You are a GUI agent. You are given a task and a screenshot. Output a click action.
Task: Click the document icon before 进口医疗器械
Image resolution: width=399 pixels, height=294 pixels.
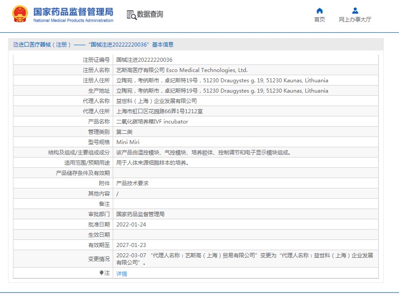click(16, 45)
